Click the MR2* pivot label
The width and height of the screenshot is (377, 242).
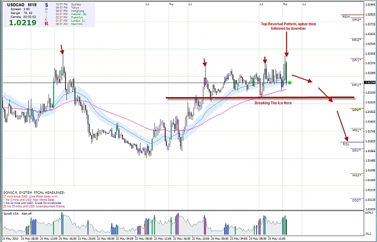click(x=356, y=40)
